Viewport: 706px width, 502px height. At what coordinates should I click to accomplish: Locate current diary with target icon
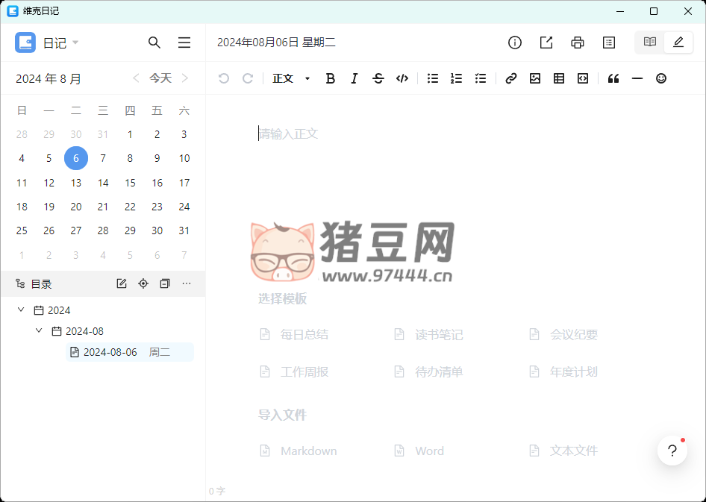point(143,283)
